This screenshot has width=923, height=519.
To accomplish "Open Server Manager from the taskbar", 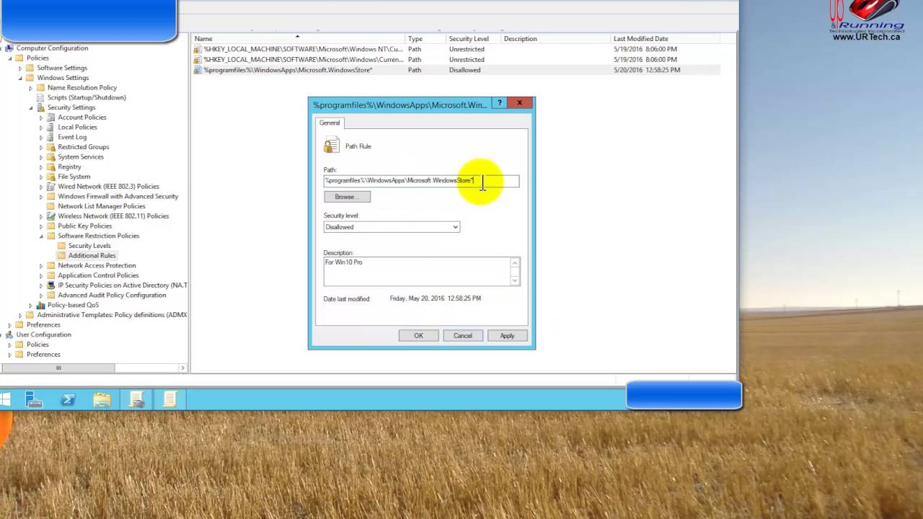I will coord(33,399).
